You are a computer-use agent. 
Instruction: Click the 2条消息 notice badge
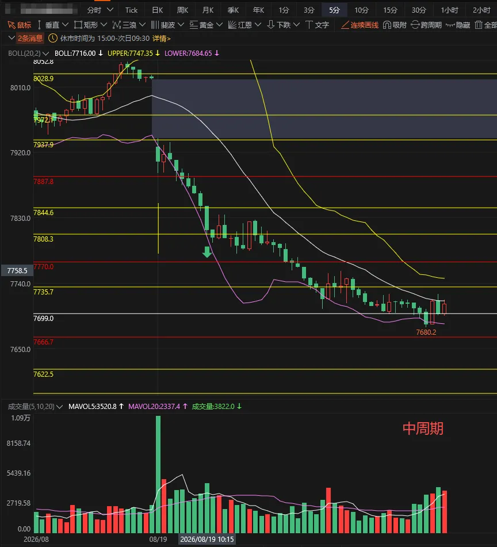pos(30,39)
